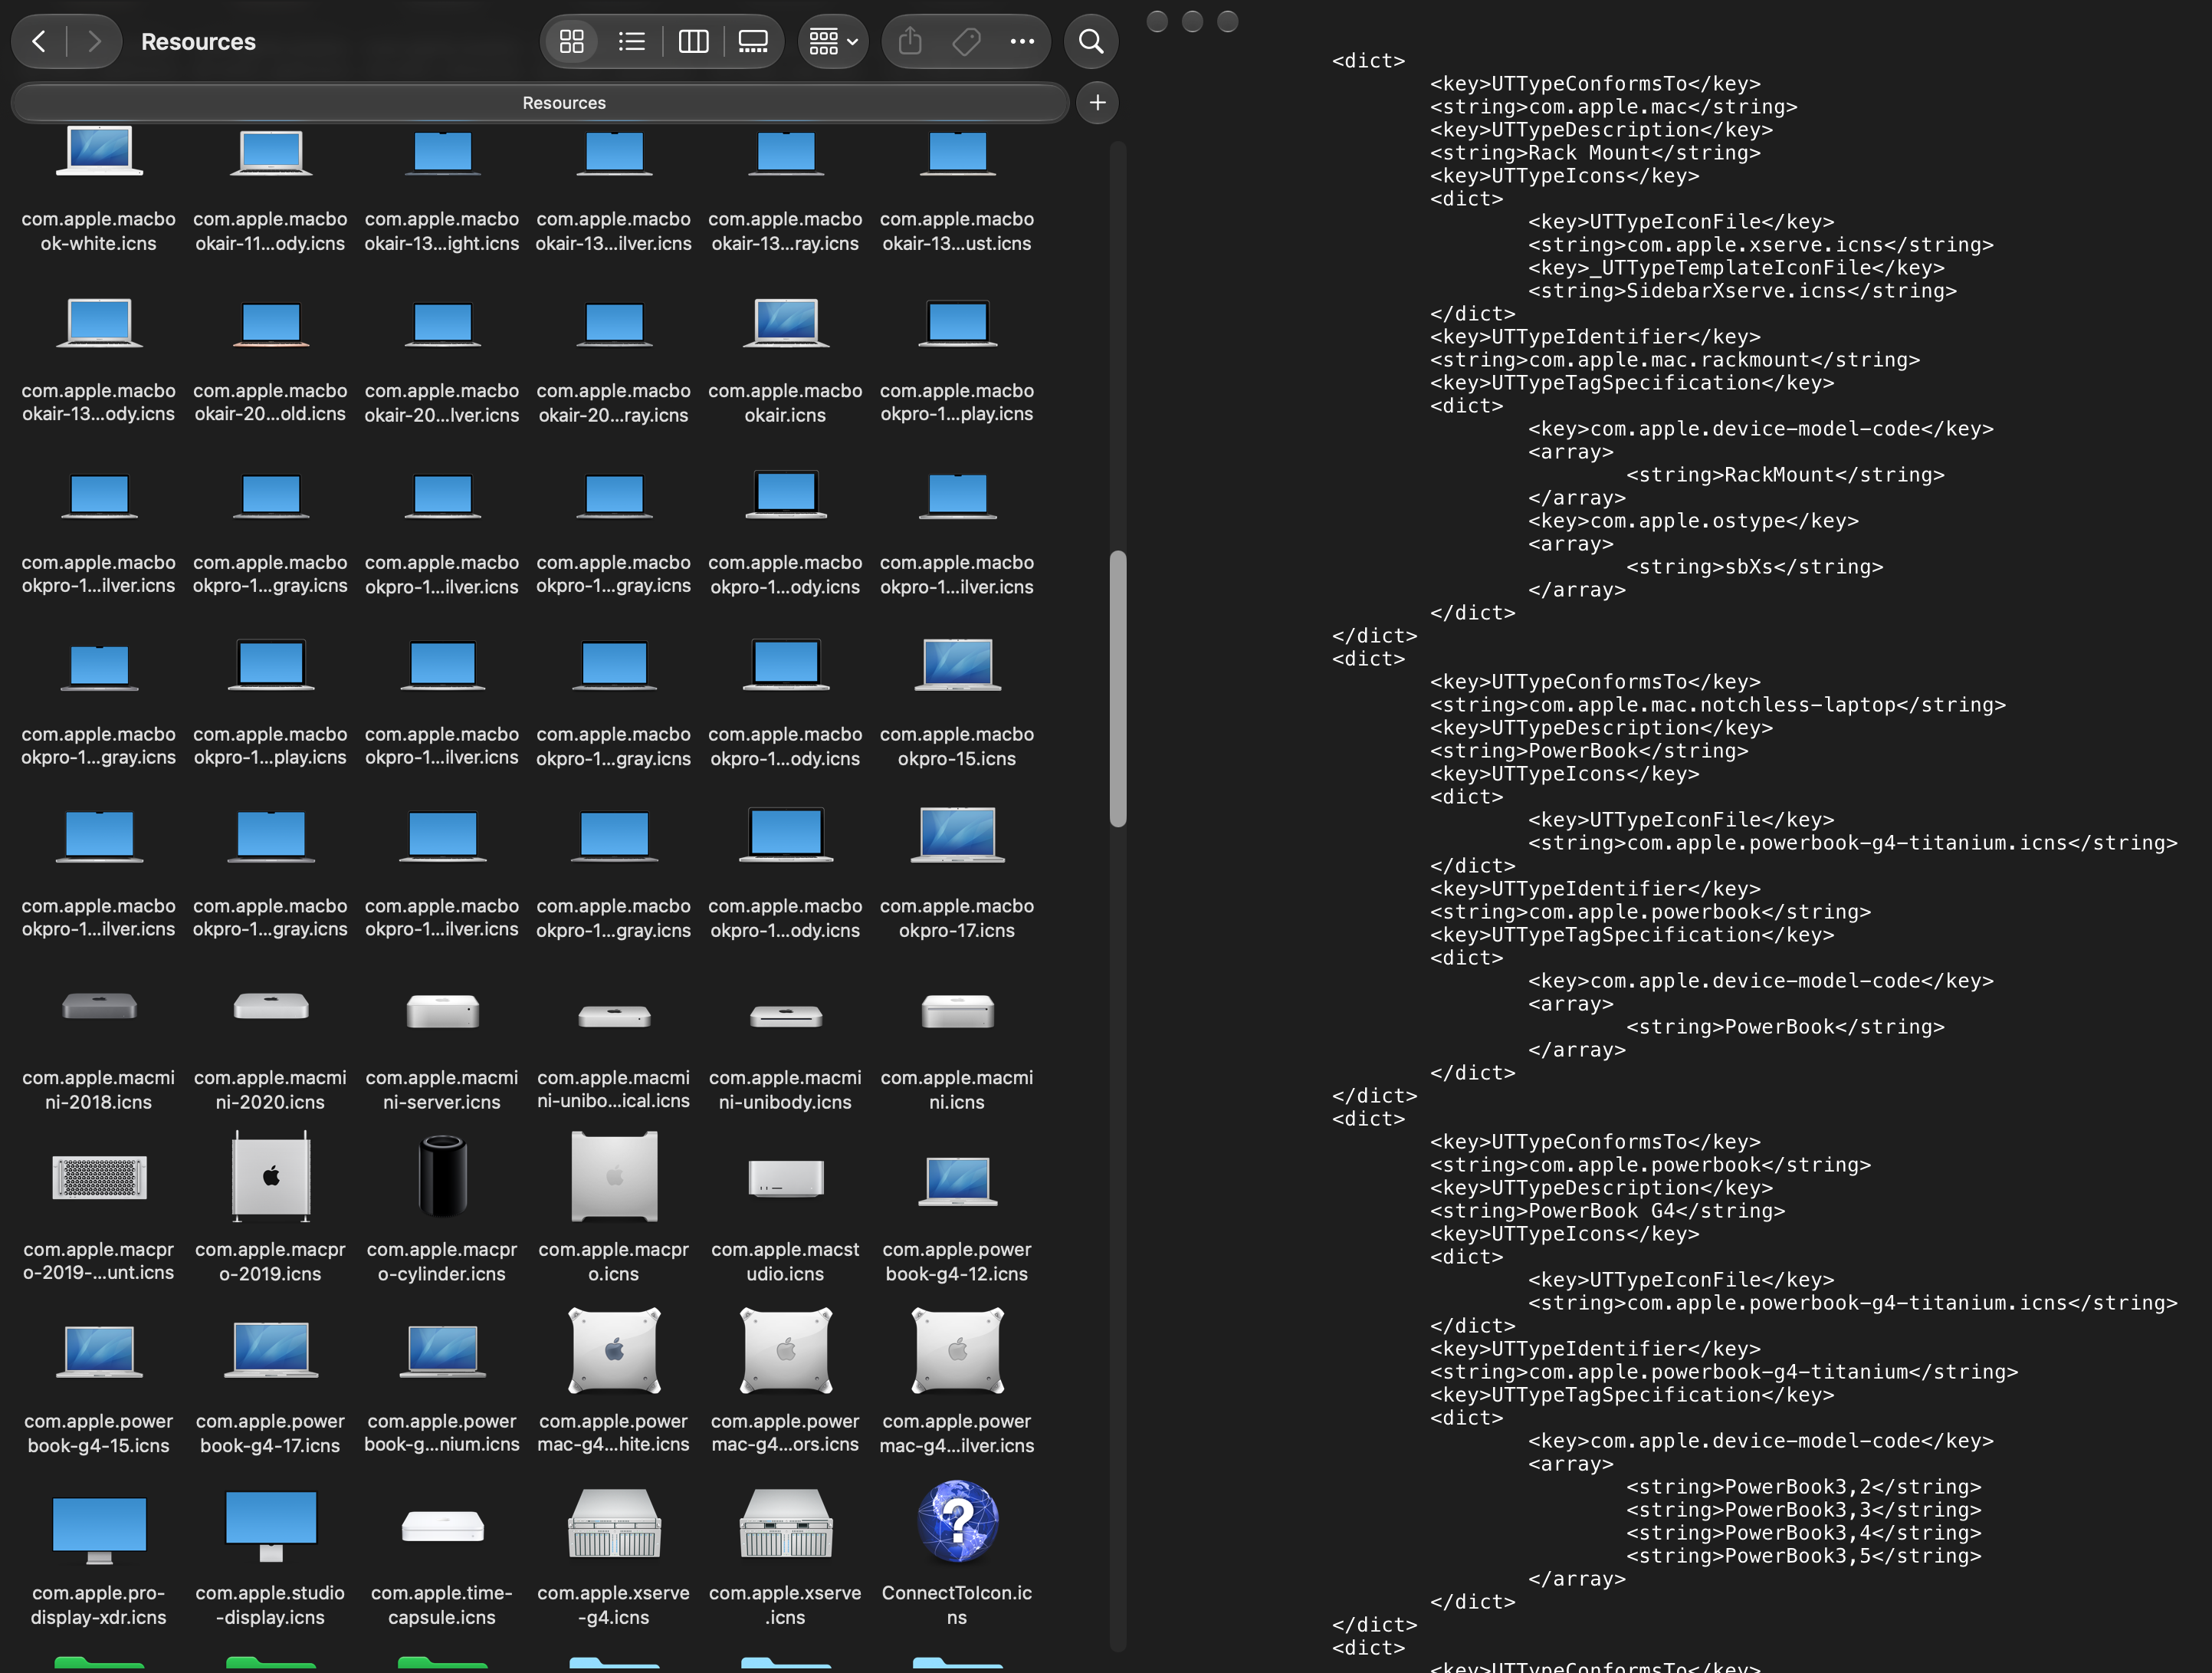Select com.apple.macmini-unibody.icns icon
Screen dimensions: 2212x1673
(x=786, y=1017)
